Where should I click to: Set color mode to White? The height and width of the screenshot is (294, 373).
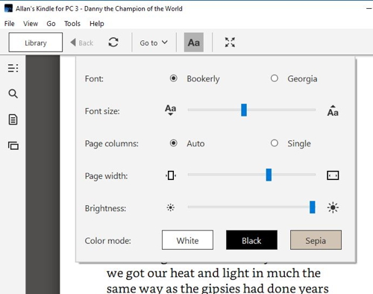[x=187, y=240]
